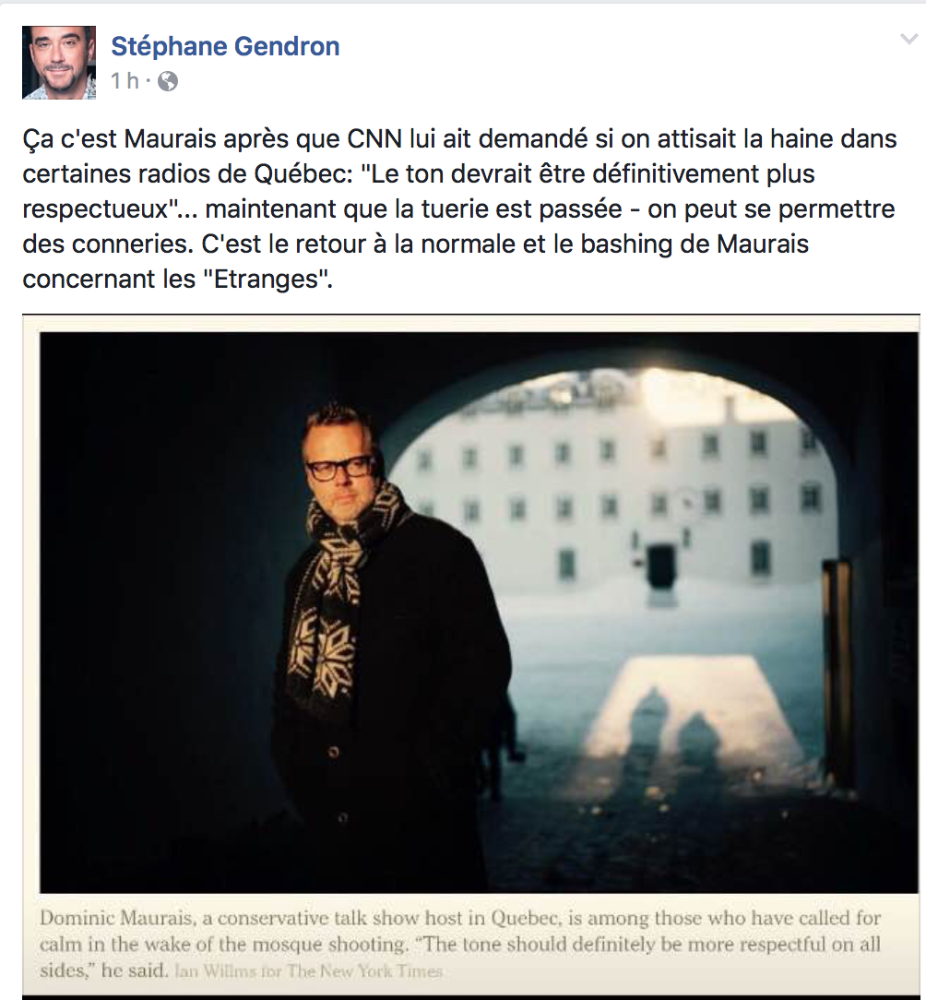Click the French quote starting "Le ton devrait"
The height and width of the screenshot is (1000, 926).
pos(419,191)
